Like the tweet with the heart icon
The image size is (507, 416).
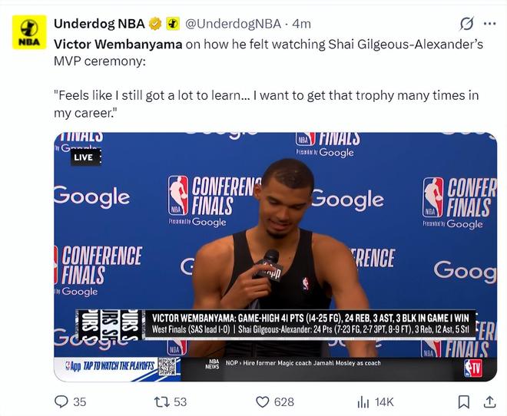[x=262, y=401]
